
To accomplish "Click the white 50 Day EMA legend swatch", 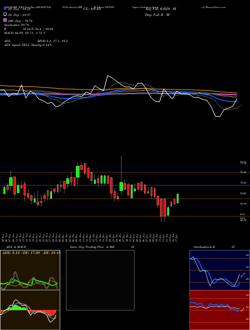I will pos(5,14).
